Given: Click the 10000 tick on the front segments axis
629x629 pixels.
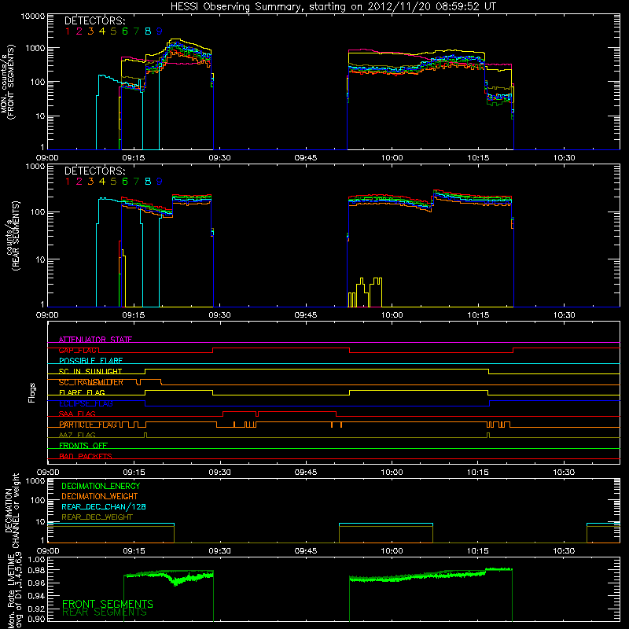Looking at the screenshot, I should click(x=33, y=16).
